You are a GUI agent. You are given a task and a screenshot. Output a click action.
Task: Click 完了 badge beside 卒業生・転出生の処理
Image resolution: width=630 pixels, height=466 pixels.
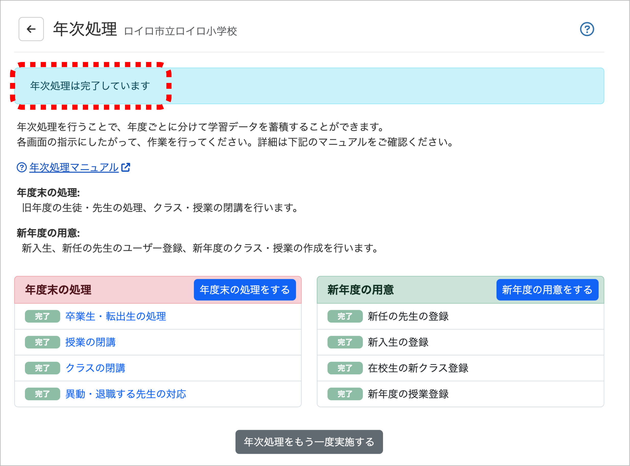tap(42, 316)
